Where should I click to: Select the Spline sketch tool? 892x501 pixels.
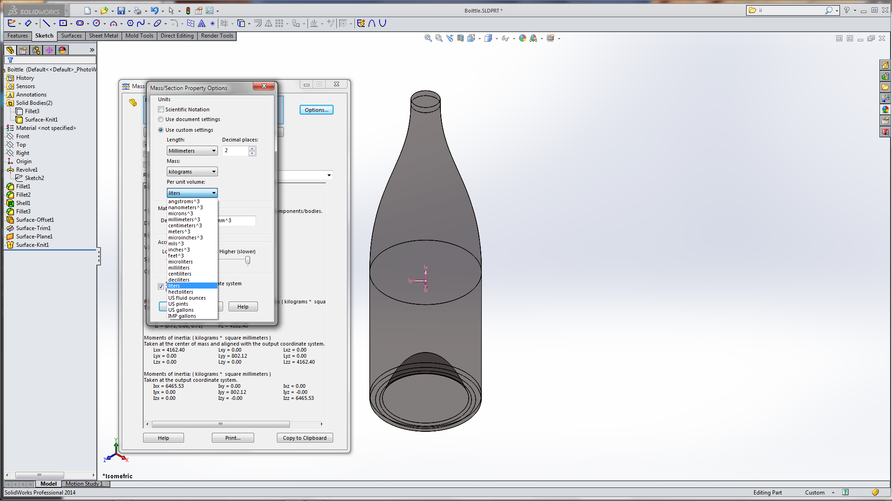(x=140, y=23)
